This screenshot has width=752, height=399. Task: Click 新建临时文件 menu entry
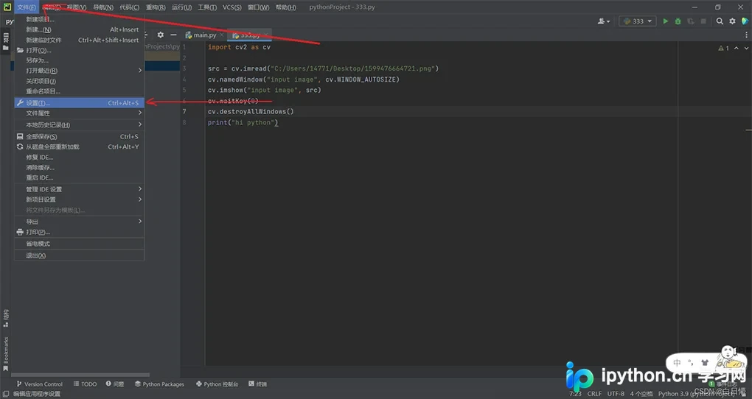(x=79, y=40)
